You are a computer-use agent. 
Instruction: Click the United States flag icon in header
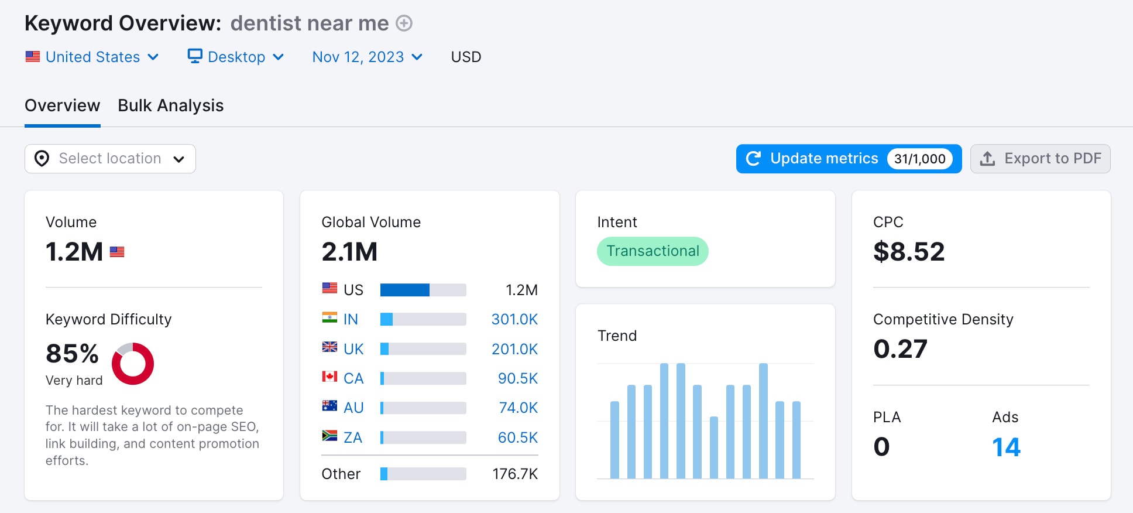[33, 57]
